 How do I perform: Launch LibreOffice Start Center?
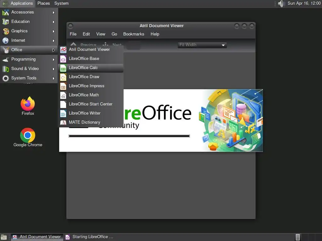[91, 104]
